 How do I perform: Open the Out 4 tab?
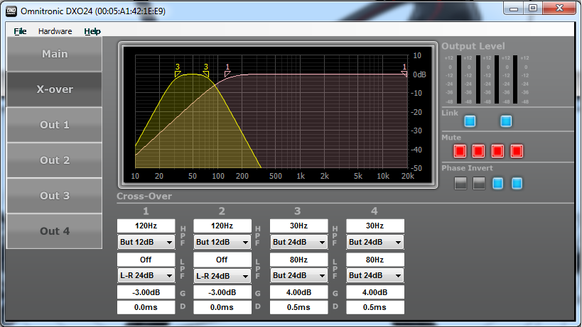(55, 231)
